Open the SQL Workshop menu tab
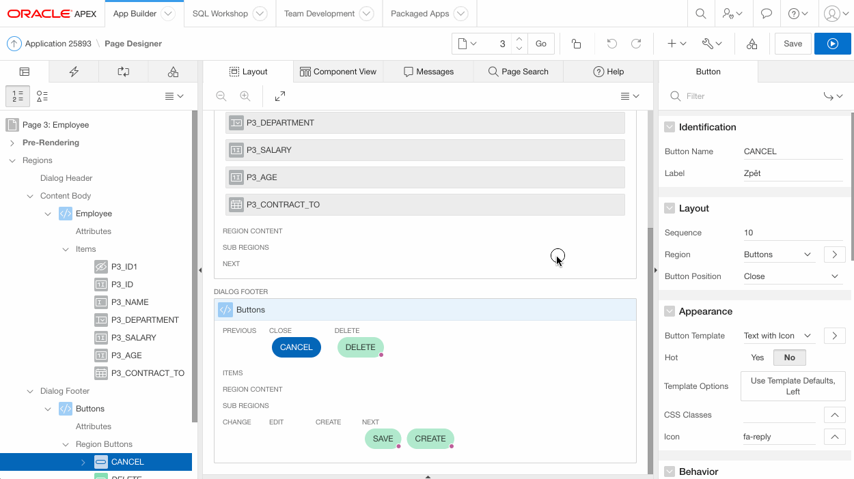This screenshot has width=854, height=479. 220,14
